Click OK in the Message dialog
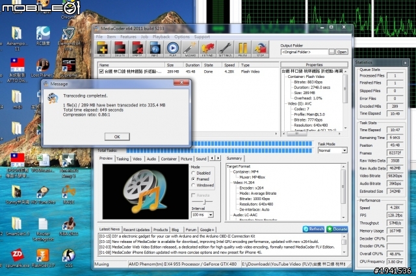The width and height of the screenshot is (416, 276). (117, 136)
